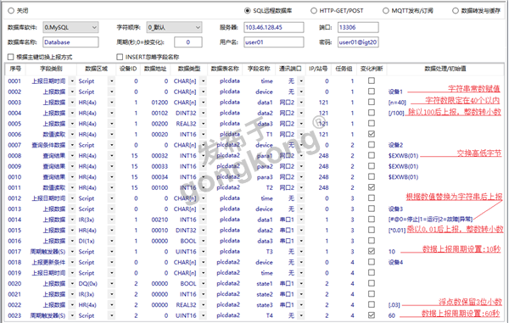Open 字段类别 dropdown in row 0001
The image size is (509, 323).
coord(72,81)
